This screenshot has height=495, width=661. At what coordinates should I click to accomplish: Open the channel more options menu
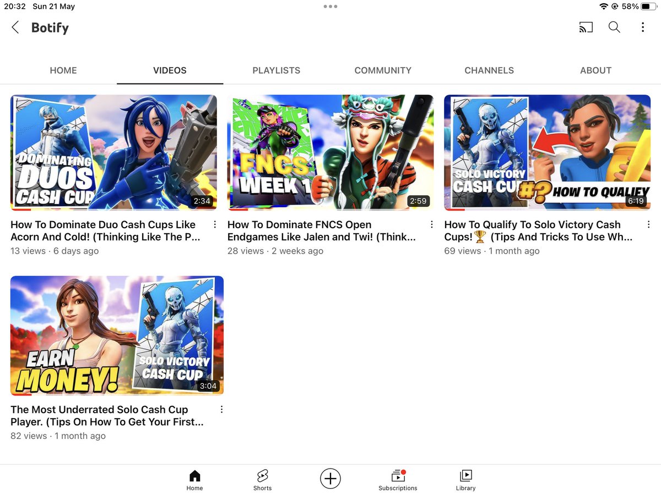[x=642, y=28]
